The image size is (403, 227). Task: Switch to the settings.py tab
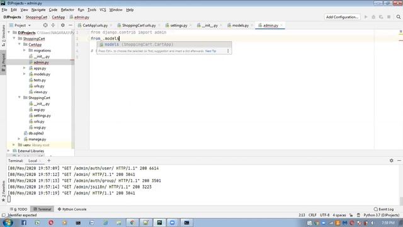[x=178, y=25]
